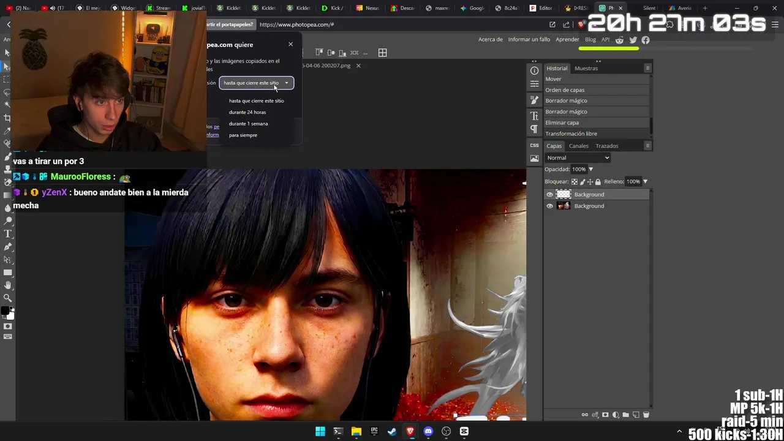Create new layer from Layers footer

(636, 415)
